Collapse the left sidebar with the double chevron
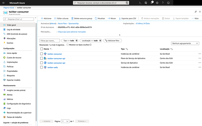This screenshot has height=126, width=202. (x=36, y=18)
